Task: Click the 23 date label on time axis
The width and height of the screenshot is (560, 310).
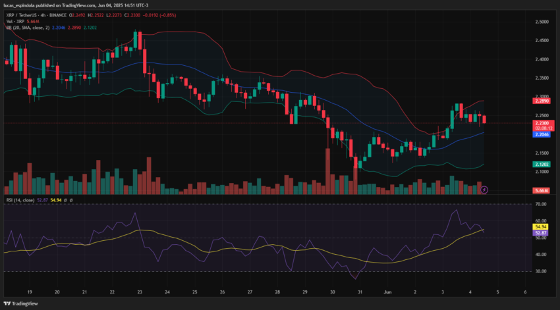Action: 140,292
